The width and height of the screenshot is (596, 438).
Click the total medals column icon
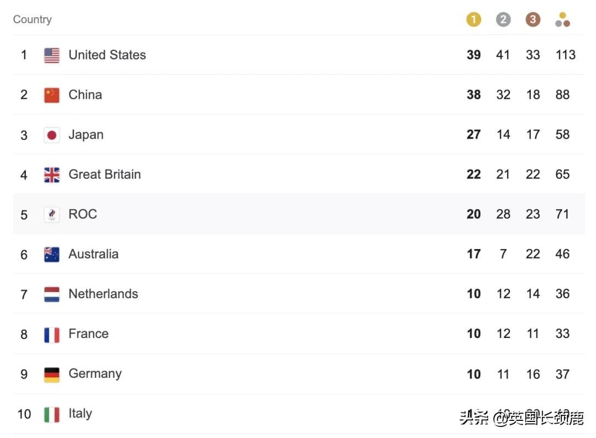pos(562,20)
